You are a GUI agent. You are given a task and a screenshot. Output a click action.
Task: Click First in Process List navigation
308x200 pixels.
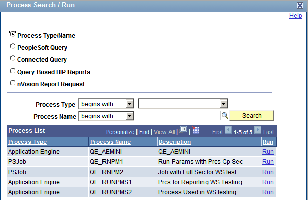point(218,132)
